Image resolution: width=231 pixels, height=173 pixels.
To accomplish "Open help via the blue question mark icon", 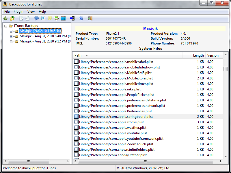I will [81, 18].
